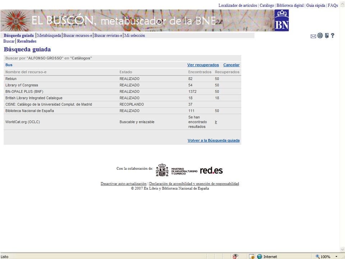Screen dimensions: 345x259
Task: Open the Mi selección tab
Action: pos(134,36)
